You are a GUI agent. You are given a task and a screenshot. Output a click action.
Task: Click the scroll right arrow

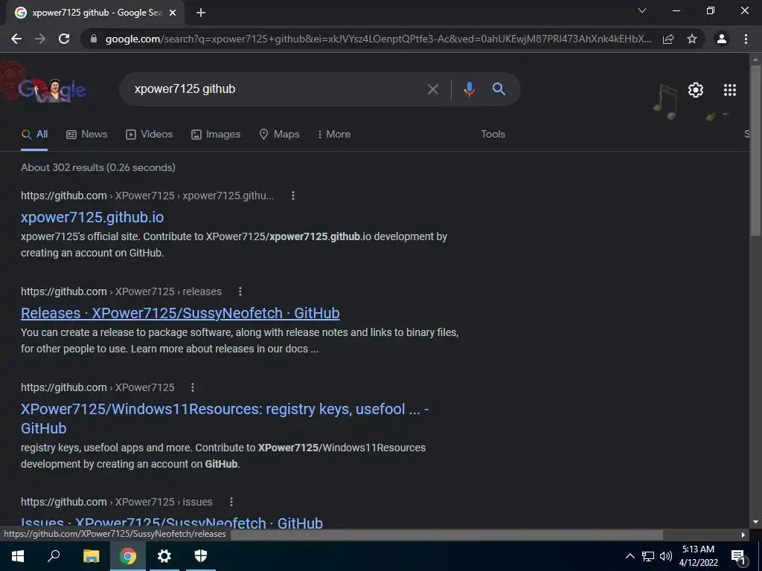click(743, 535)
